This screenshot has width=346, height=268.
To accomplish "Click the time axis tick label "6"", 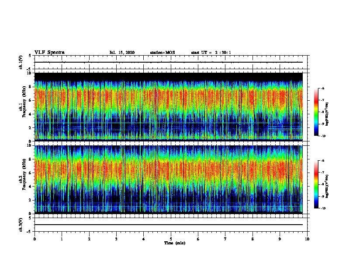I will tap(198, 239).
